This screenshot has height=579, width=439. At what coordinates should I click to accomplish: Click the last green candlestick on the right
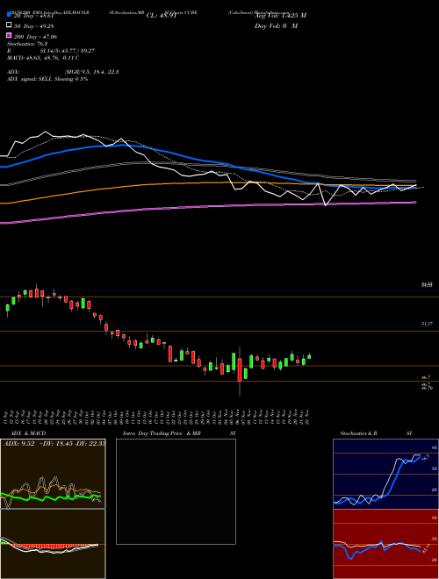point(309,356)
